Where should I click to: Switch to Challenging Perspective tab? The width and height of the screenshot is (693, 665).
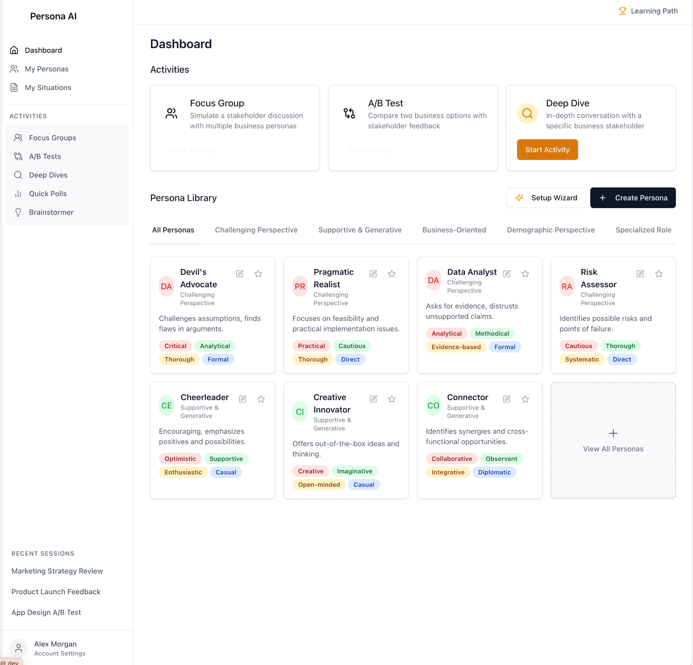coord(256,230)
